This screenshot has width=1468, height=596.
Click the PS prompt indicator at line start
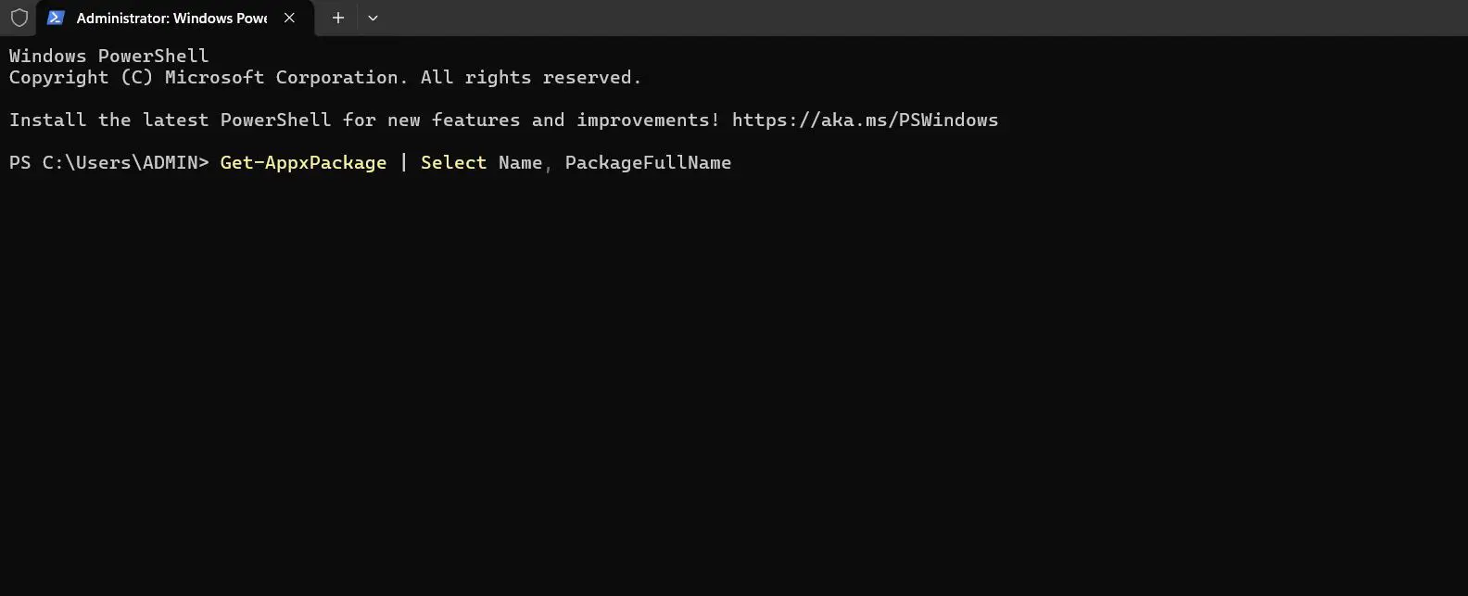click(x=19, y=162)
